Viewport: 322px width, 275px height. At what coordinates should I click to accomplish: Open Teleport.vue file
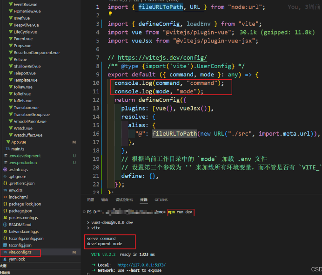[25, 73]
